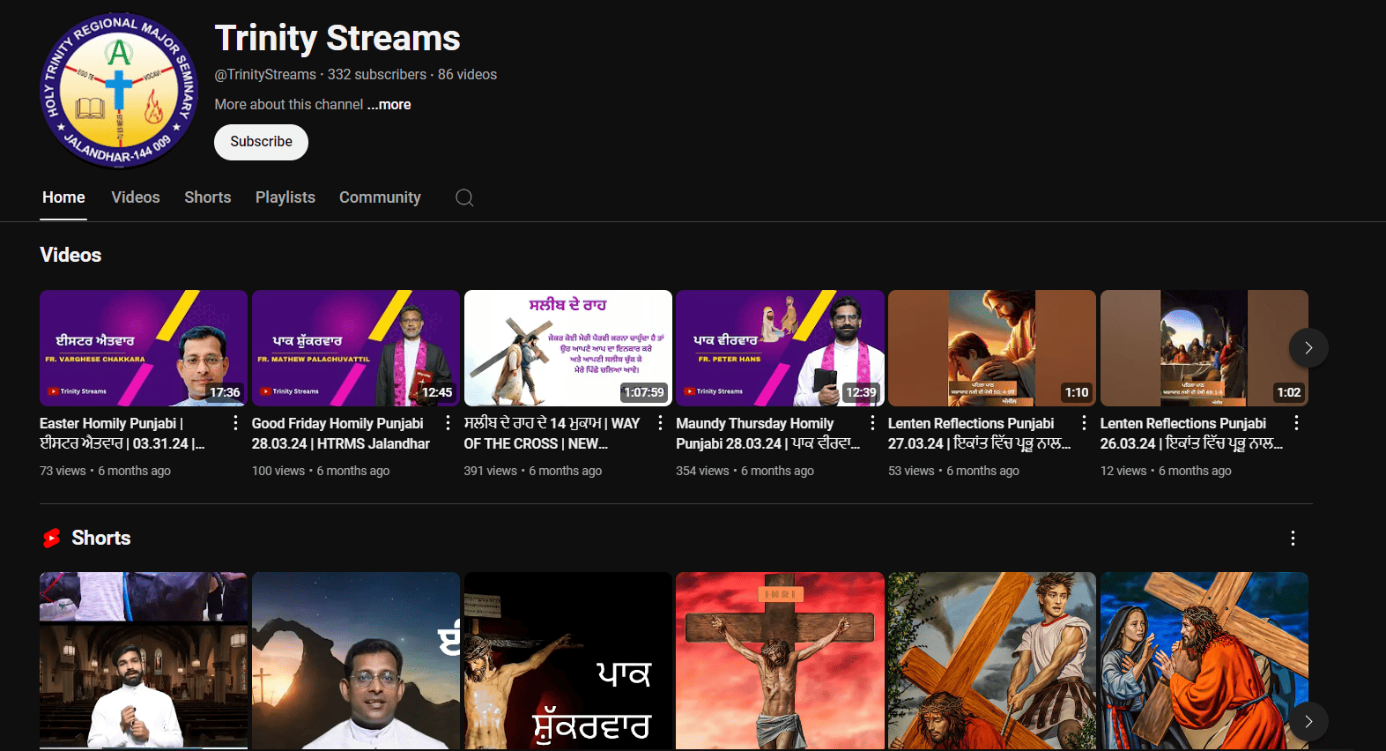
Task: Open the short with soldier nailing the cross
Action: click(x=992, y=661)
